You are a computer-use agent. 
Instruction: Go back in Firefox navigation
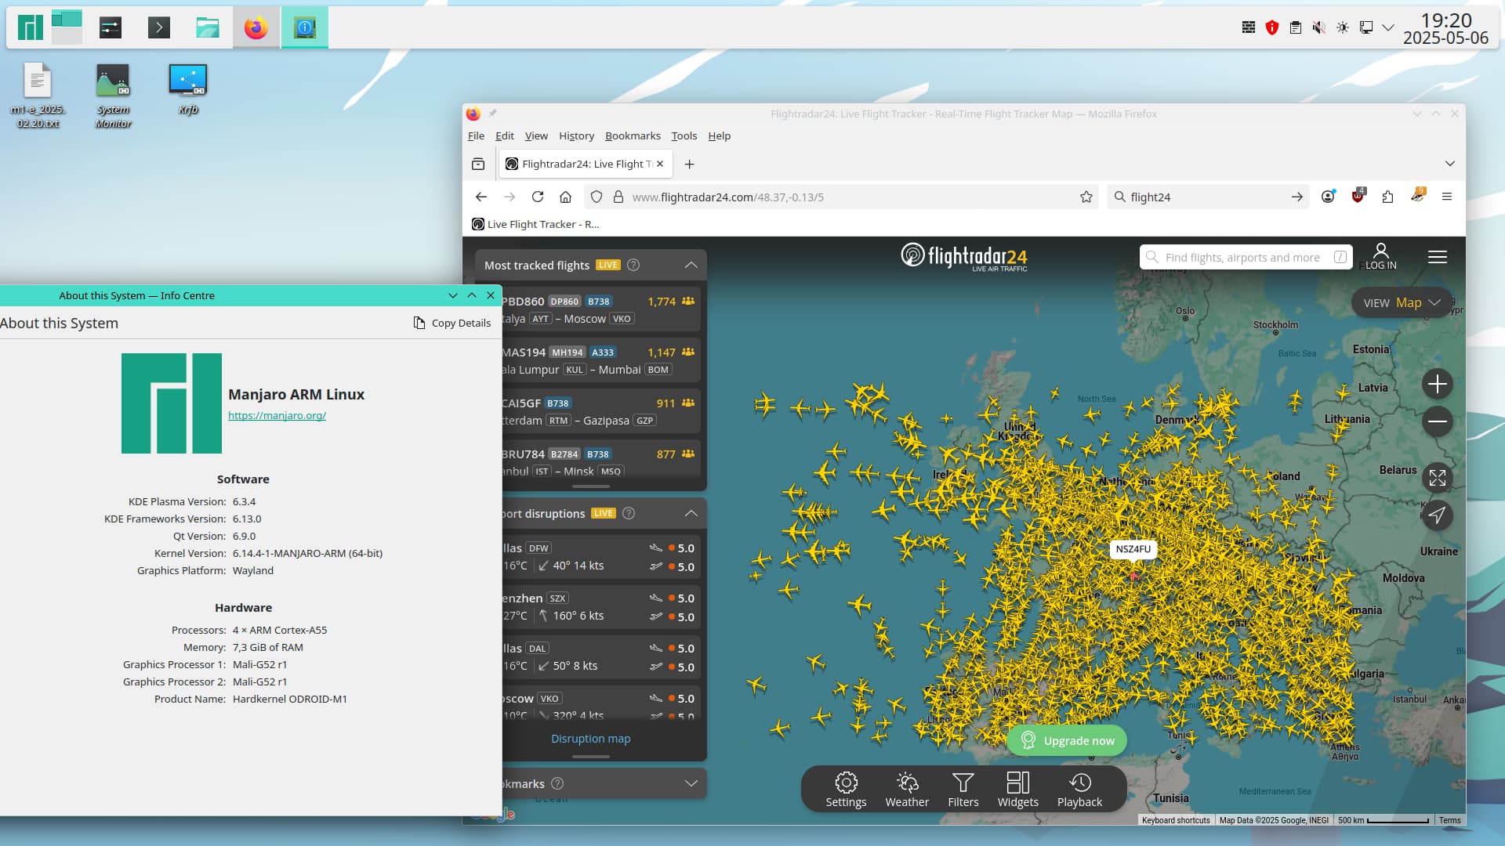[481, 197]
